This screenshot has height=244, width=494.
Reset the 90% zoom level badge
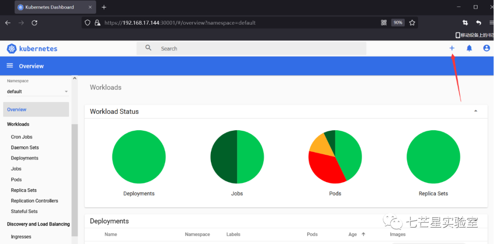[398, 23]
